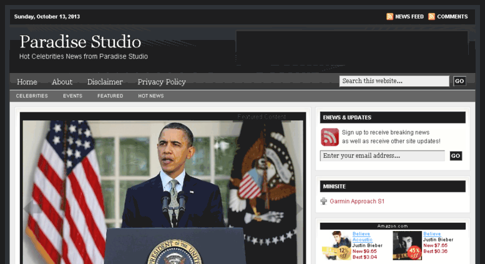Screen dimensions: 485x264
Task: Click the 'Best $3.04' price text
Action: (365, 257)
